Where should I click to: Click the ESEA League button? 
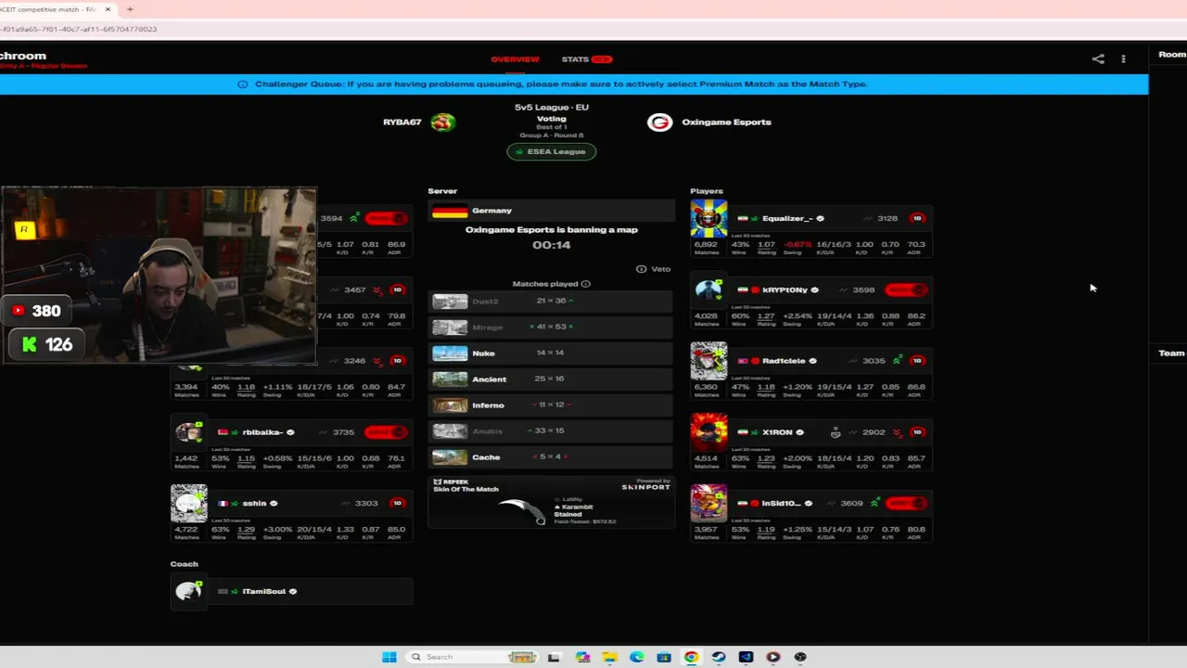(552, 151)
